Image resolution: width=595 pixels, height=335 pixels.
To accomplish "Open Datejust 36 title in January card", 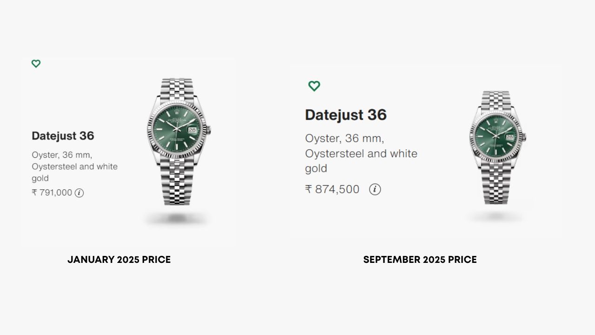I will (63, 136).
